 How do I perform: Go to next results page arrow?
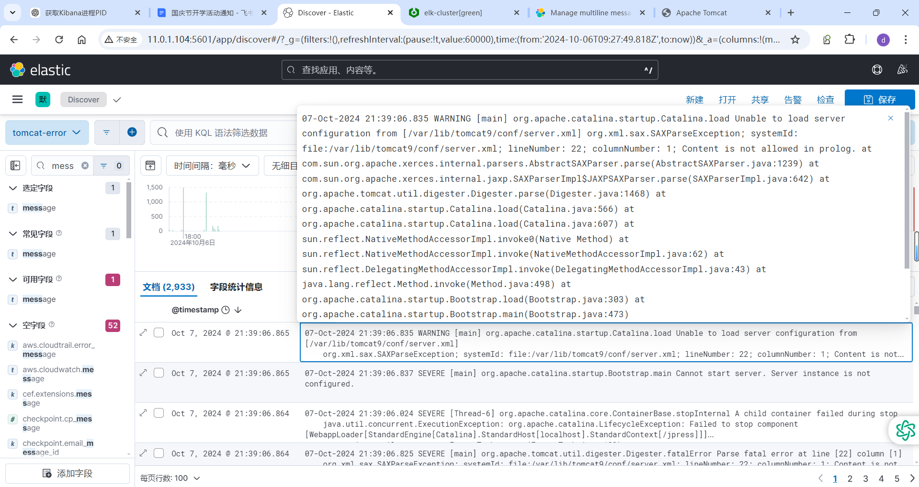pyautogui.click(x=912, y=478)
